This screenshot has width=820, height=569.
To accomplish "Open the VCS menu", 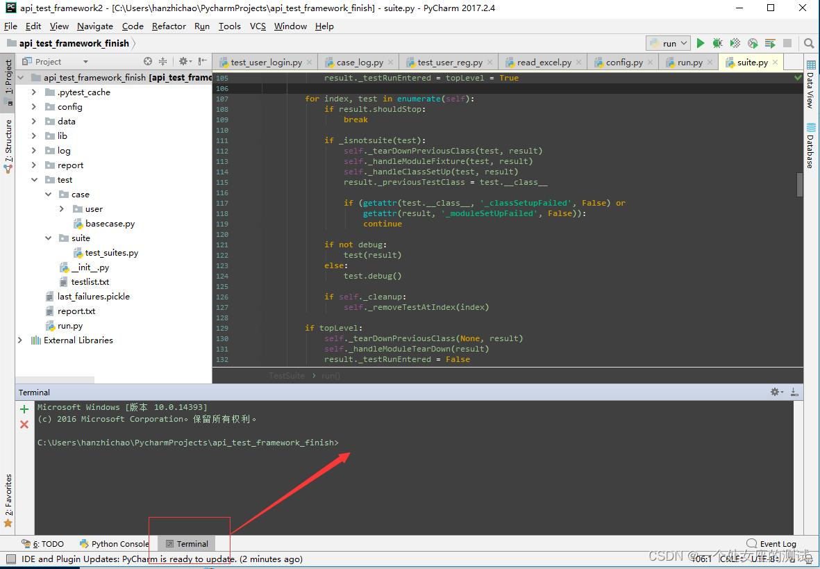I will pos(258,26).
